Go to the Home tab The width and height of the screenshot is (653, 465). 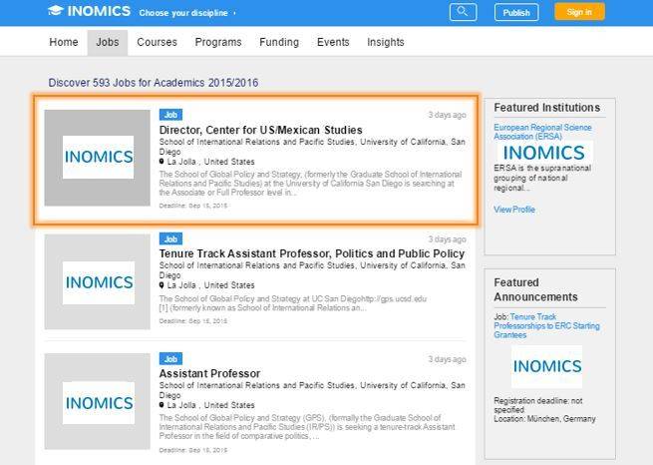[x=64, y=42]
